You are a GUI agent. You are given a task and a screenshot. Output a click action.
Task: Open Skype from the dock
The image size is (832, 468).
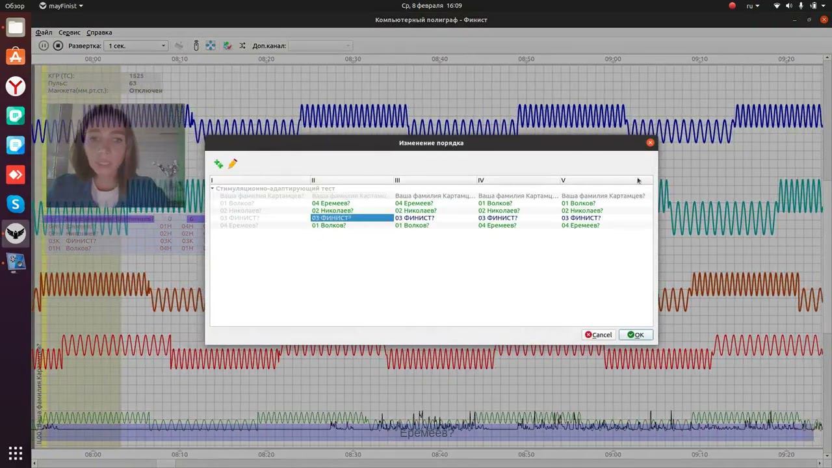pos(16,204)
